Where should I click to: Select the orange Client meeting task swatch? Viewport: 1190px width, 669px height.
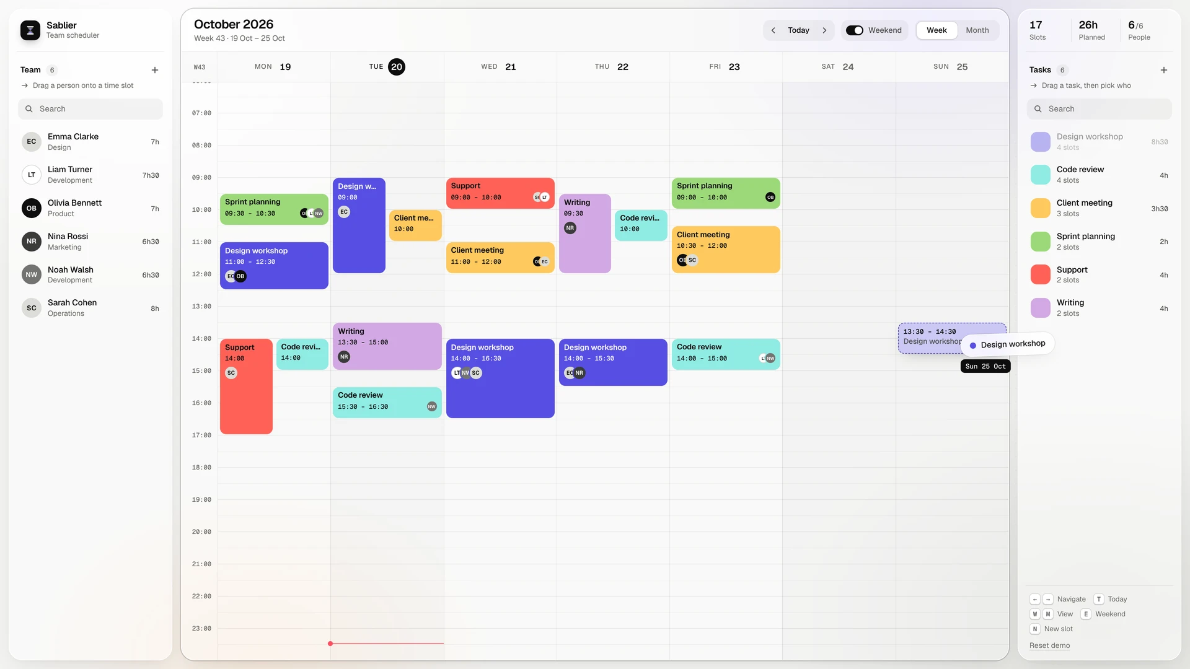pyautogui.click(x=1041, y=208)
